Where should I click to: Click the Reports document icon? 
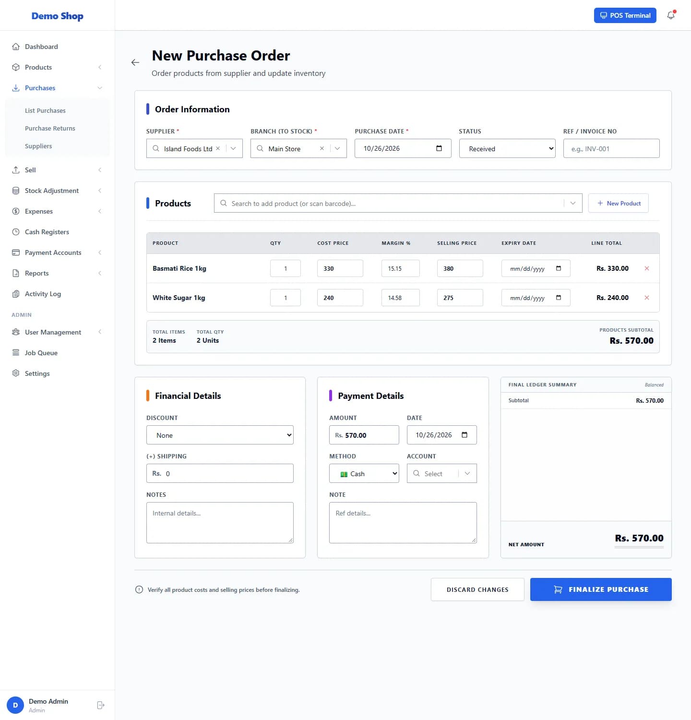click(x=16, y=273)
